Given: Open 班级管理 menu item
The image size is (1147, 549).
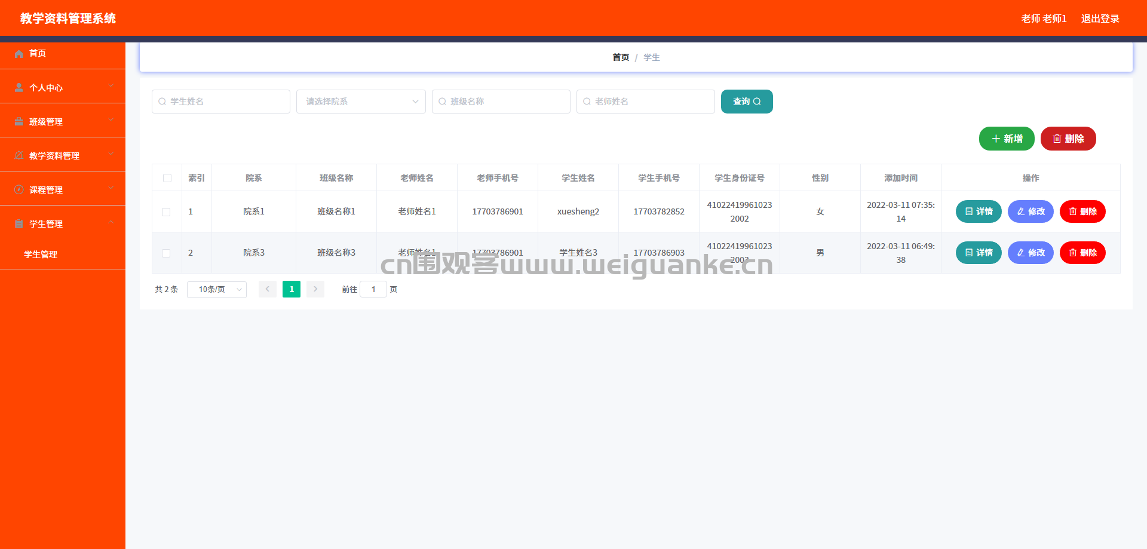Looking at the screenshot, I should click(63, 121).
